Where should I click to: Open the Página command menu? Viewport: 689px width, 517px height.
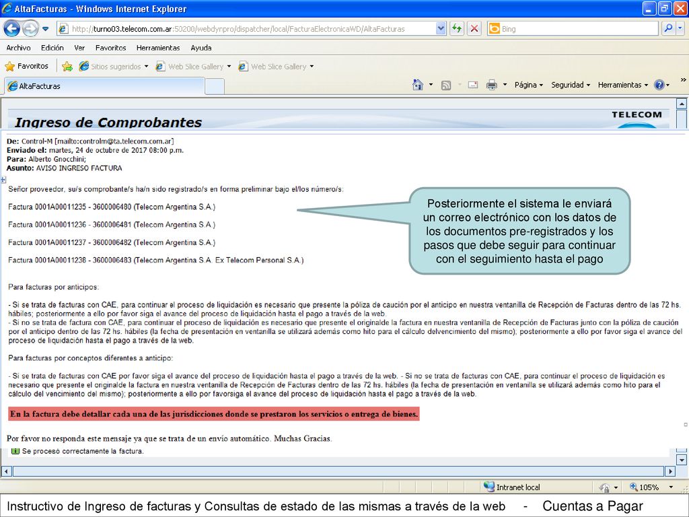(529, 85)
